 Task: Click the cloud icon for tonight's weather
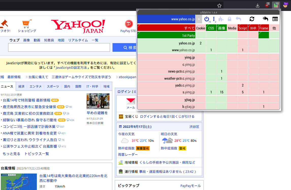tap(125, 141)
